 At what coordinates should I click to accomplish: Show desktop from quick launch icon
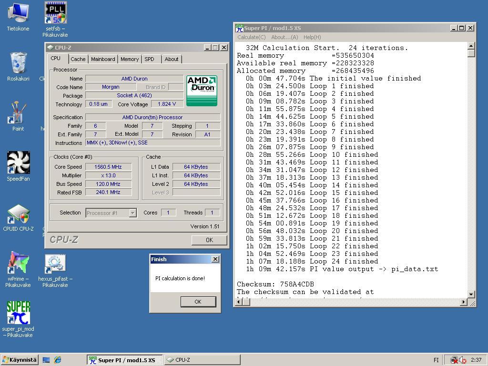tap(46, 360)
